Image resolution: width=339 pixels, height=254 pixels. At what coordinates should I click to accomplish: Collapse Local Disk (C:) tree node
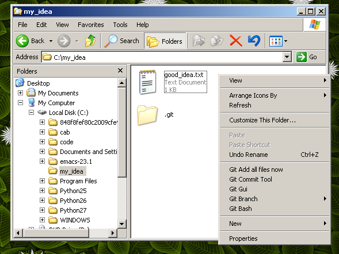(31, 113)
